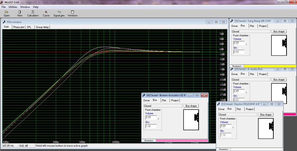
Task: Click Box shape in Dayton RSS210HF window
Action: click(266, 115)
